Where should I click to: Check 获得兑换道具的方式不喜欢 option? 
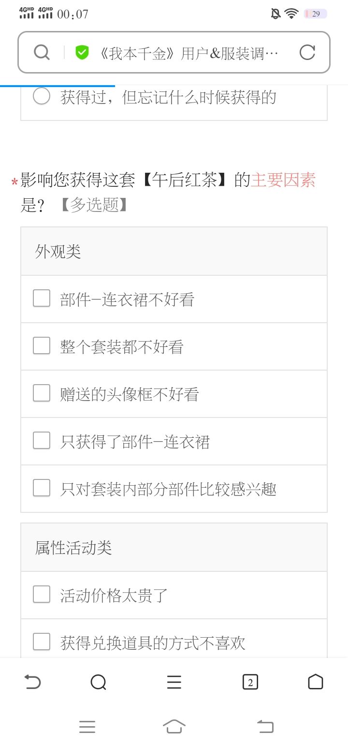42,642
